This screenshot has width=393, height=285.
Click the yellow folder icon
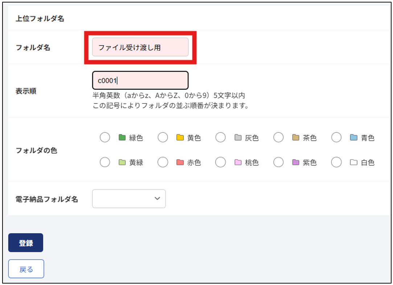(180, 137)
